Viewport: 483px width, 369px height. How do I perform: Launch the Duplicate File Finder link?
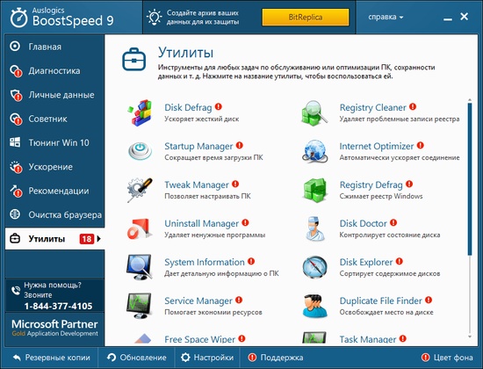point(380,300)
